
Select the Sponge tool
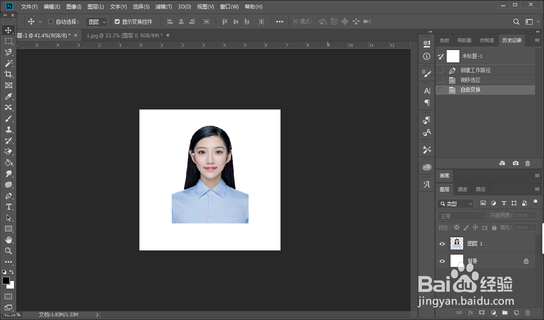click(8, 185)
